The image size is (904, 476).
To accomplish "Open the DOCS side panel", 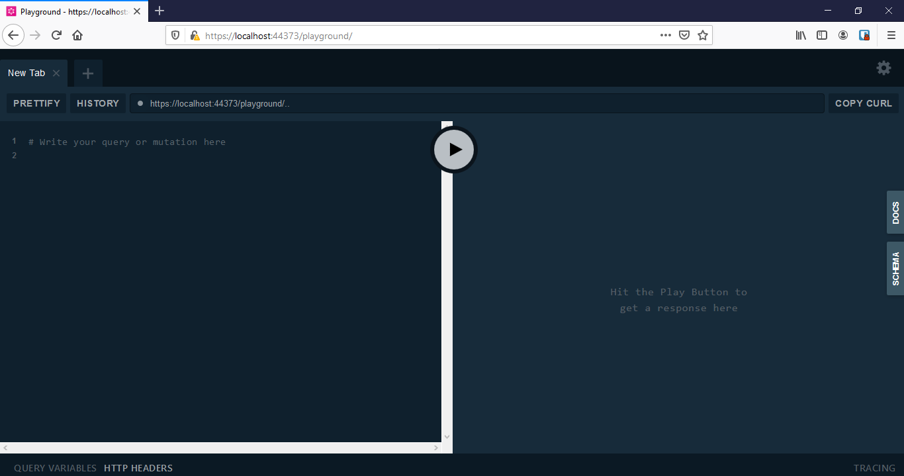I will [895, 213].
